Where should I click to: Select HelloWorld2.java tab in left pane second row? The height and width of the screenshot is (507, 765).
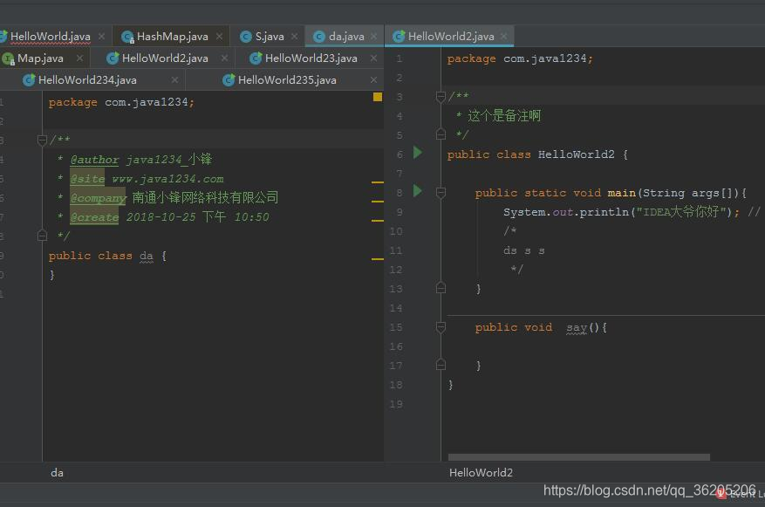(x=165, y=58)
